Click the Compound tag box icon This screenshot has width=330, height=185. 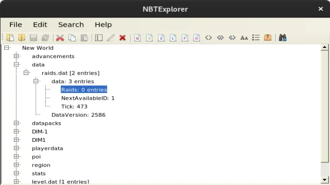click(268, 38)
